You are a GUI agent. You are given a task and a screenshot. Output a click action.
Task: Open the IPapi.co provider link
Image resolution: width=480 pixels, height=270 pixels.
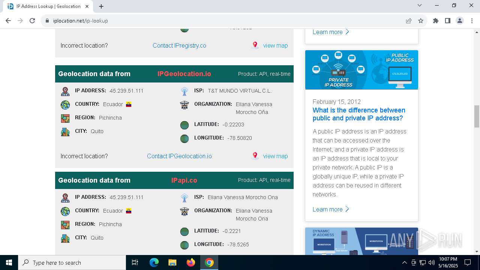(x=184, y=180)
